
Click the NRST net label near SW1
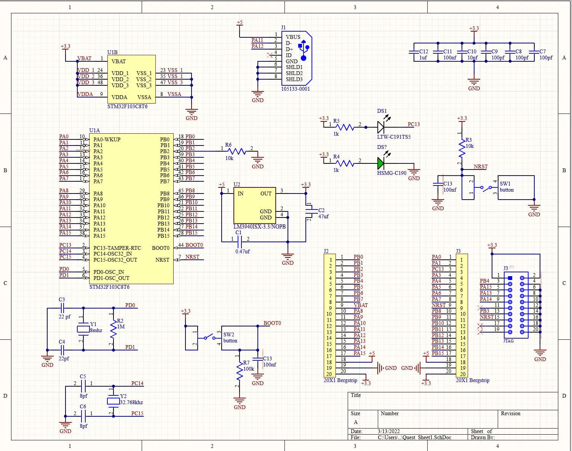click(x=481, y=167)
